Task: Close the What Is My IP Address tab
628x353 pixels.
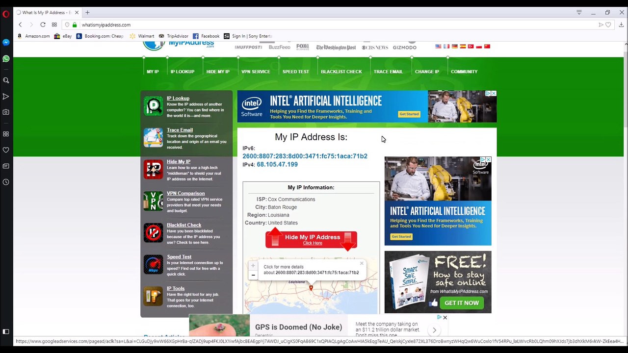Action: (x=77, y=12)
